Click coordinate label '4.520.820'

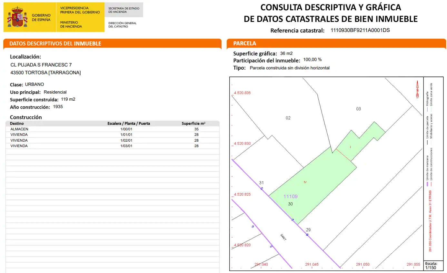click(242, 245)
